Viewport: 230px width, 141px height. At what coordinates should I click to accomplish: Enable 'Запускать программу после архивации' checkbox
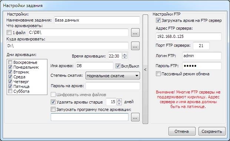click(x=53, y=109)
